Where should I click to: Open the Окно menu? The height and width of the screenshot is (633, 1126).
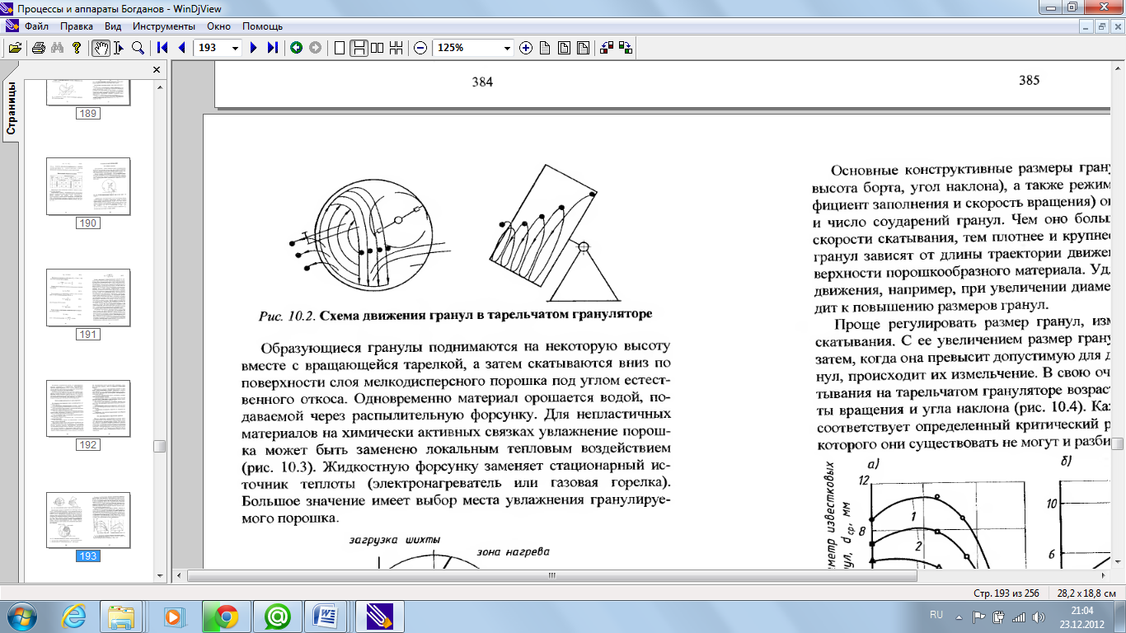point(218,26)
